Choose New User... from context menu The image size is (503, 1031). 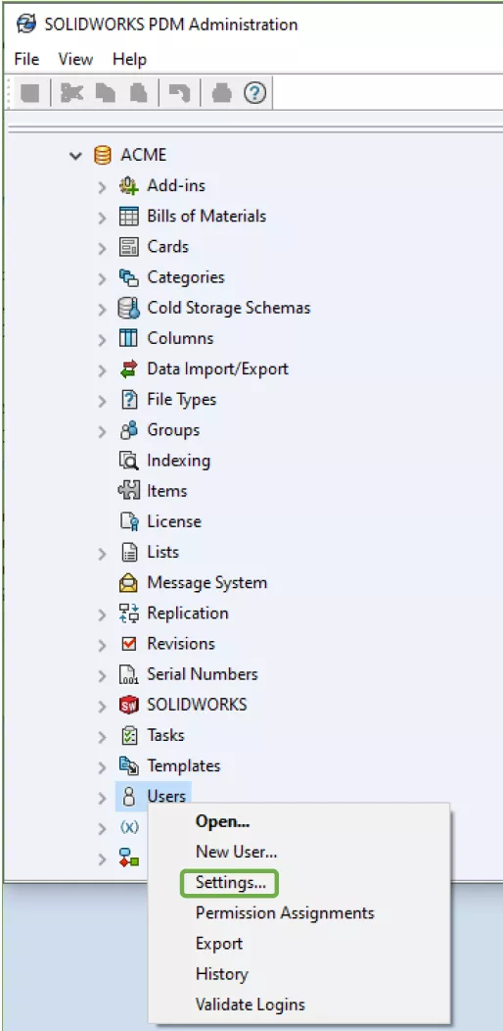pyautogui.click(x=237, y=852)
